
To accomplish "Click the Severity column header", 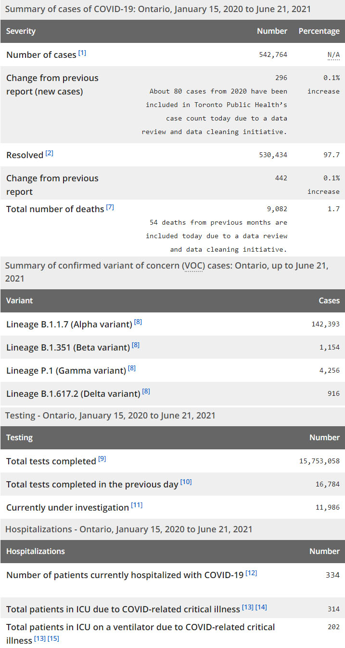I will (x=21, y=31).
